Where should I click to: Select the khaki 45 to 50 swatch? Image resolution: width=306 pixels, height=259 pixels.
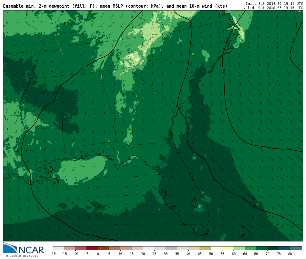tap(205, 248)
